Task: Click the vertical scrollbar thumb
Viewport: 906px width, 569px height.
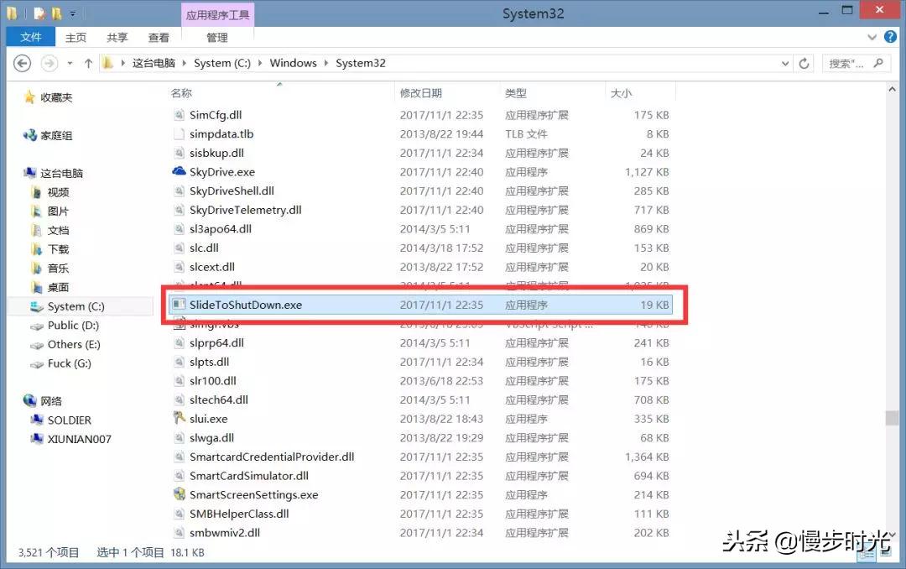Action: 890,418
